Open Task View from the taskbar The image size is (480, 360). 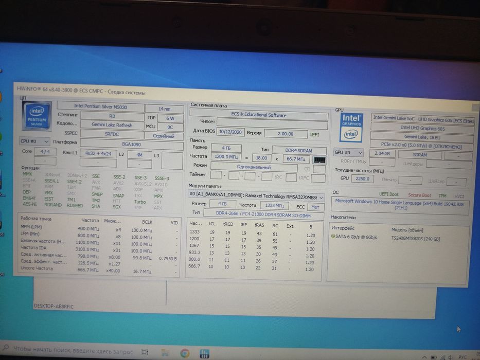tap(145, 352)
